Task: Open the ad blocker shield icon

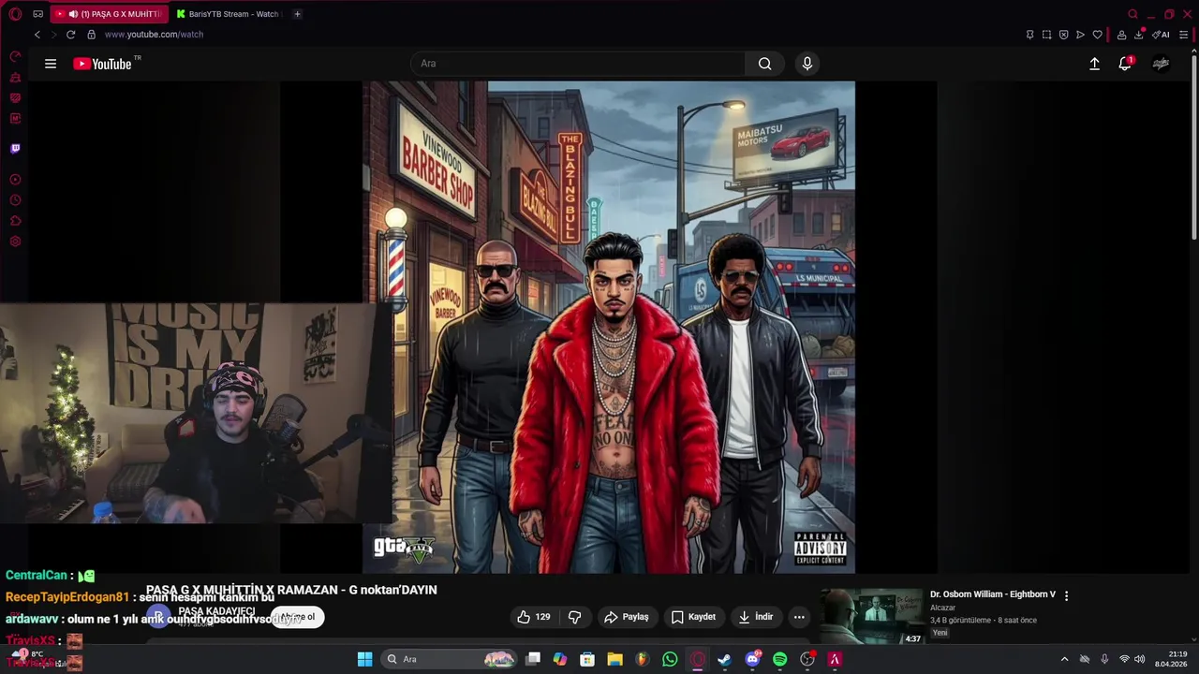Action: (1063, 35)
